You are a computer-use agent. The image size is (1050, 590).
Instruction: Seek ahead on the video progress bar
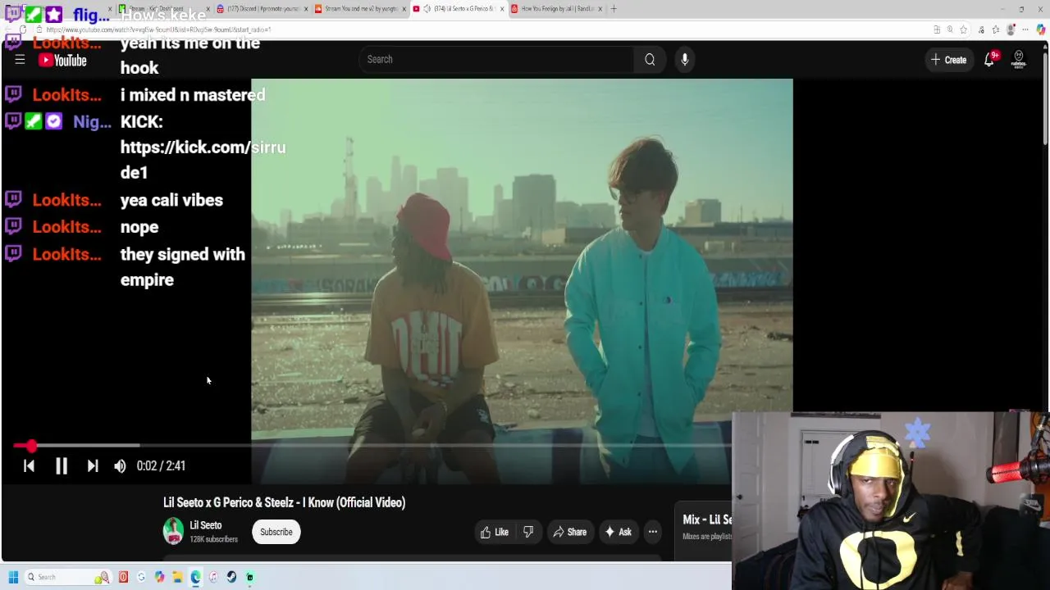[x=373, y=446]
